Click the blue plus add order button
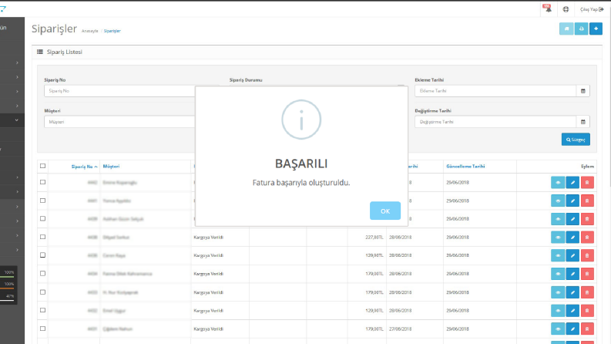This screenshot has width=611, height=344. click(596, 29)
